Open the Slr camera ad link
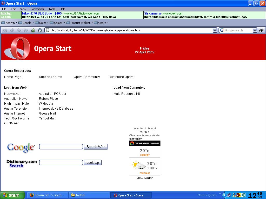Image resolution: width=266 pixels, height=199 pixels. click(x=152, y=13)
